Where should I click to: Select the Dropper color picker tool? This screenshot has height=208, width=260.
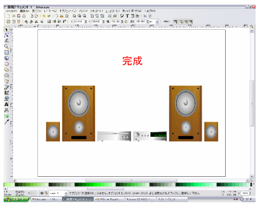tap(7, 122)
